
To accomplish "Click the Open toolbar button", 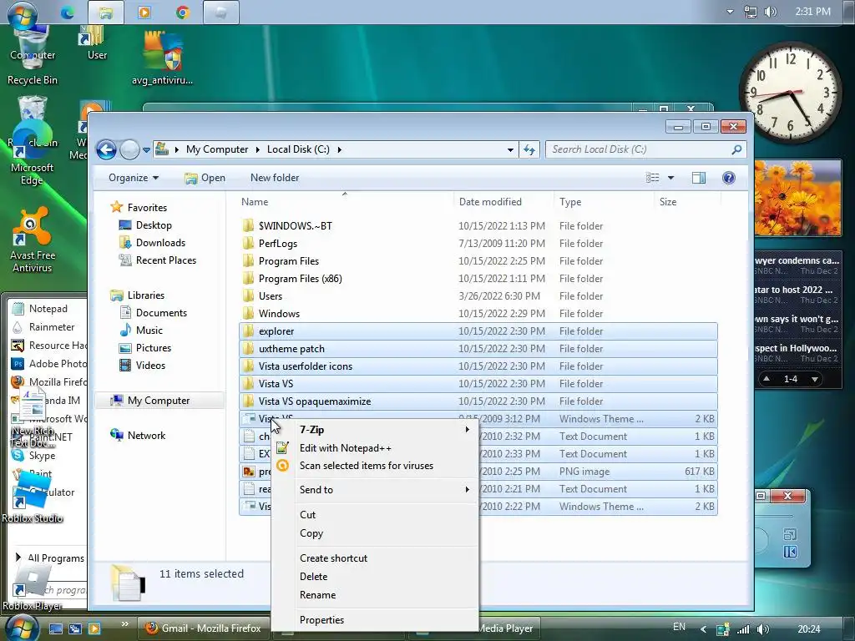I will pos(205,178).
